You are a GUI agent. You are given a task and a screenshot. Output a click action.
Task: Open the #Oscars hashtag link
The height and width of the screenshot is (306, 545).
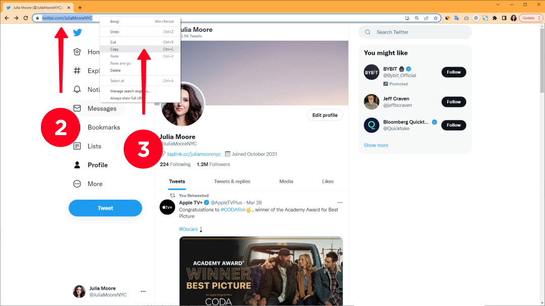[x=188, y=229]
